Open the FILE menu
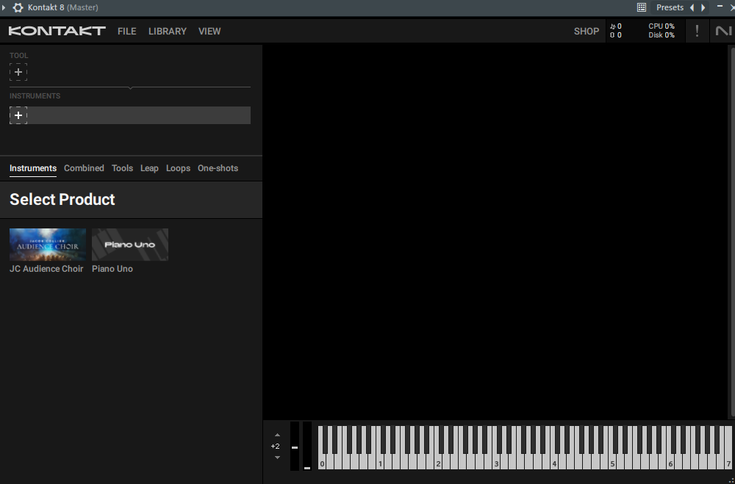The width and height of the screenshot is (735, 484). 127,31
